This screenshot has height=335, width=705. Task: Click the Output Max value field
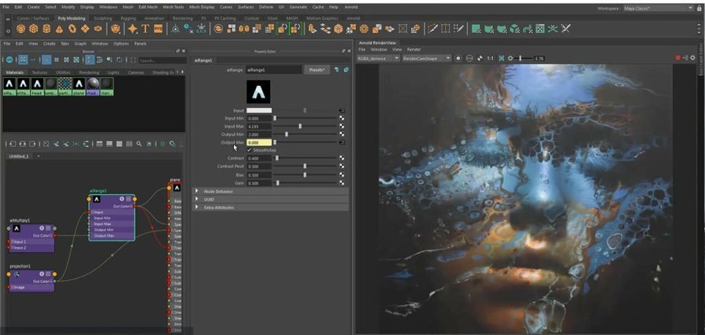(x=259, y=142)
